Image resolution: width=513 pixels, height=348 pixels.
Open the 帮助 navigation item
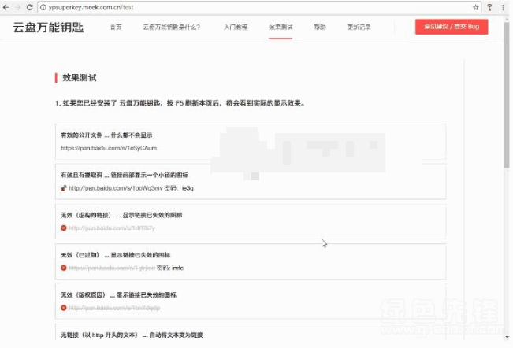click(320, 27)
